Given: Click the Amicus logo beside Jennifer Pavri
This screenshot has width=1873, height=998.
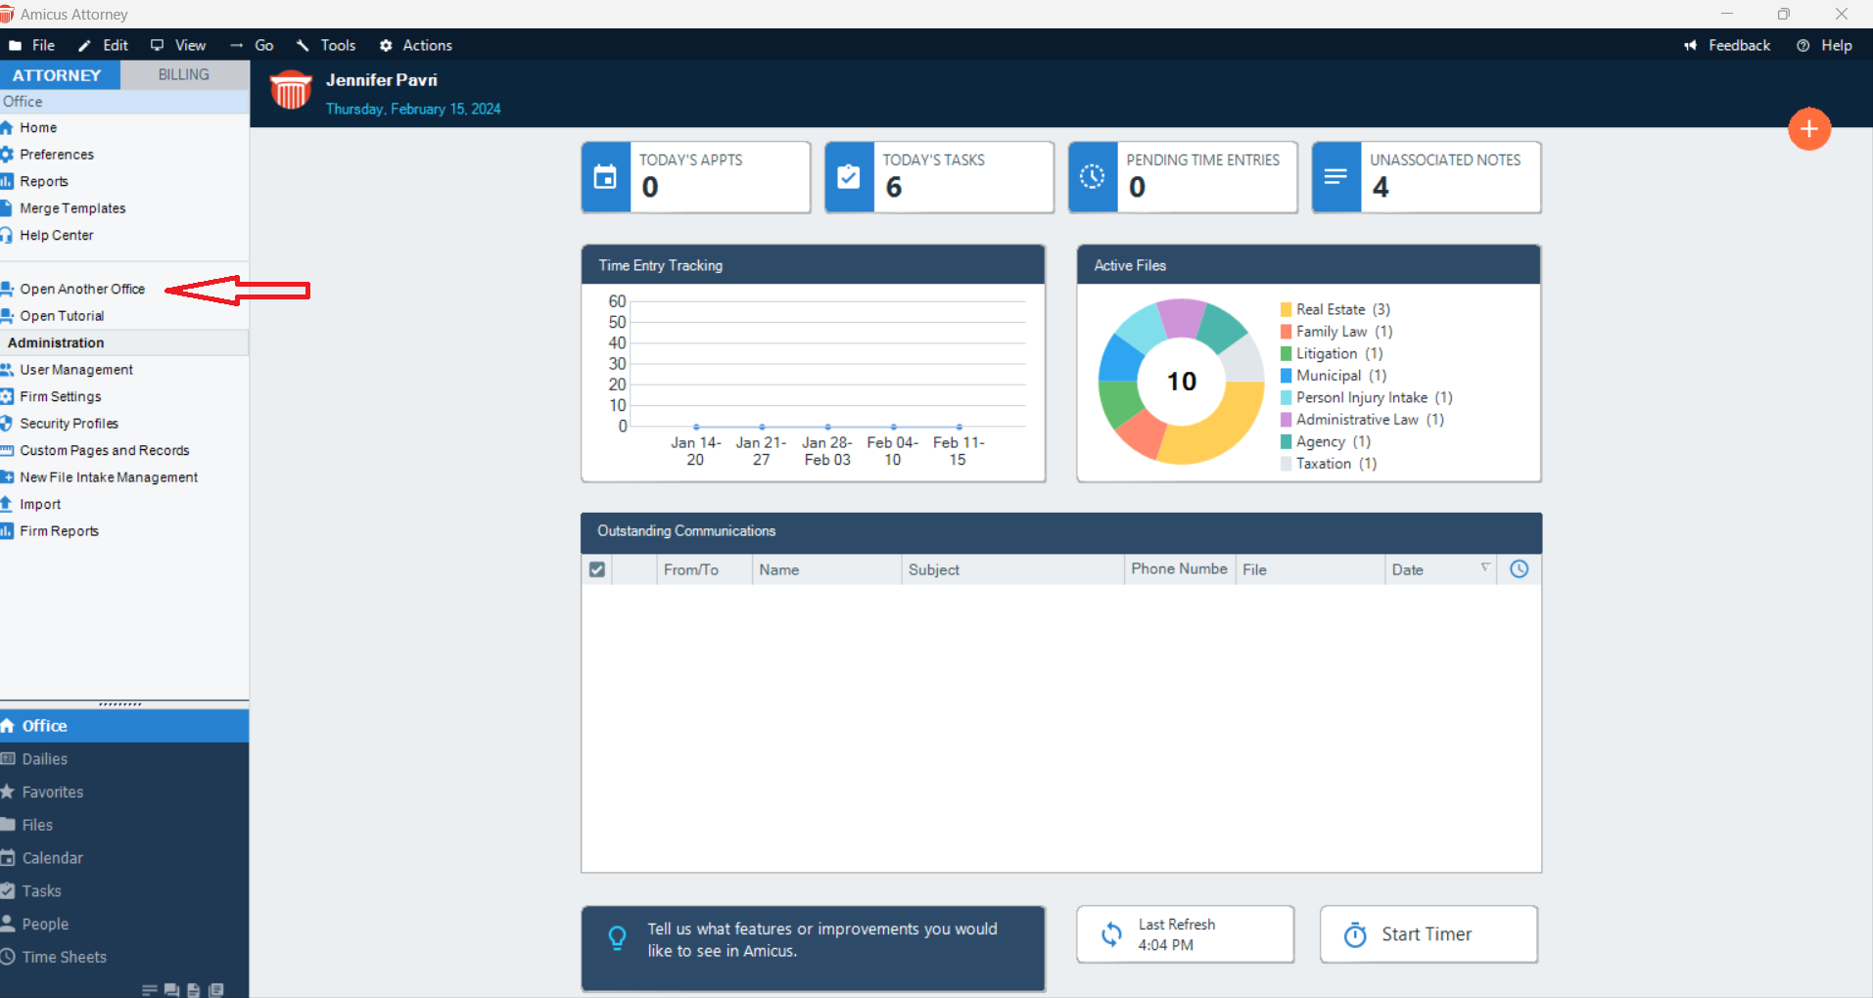Looking at the screenshot, I should (x=291, y=90).
